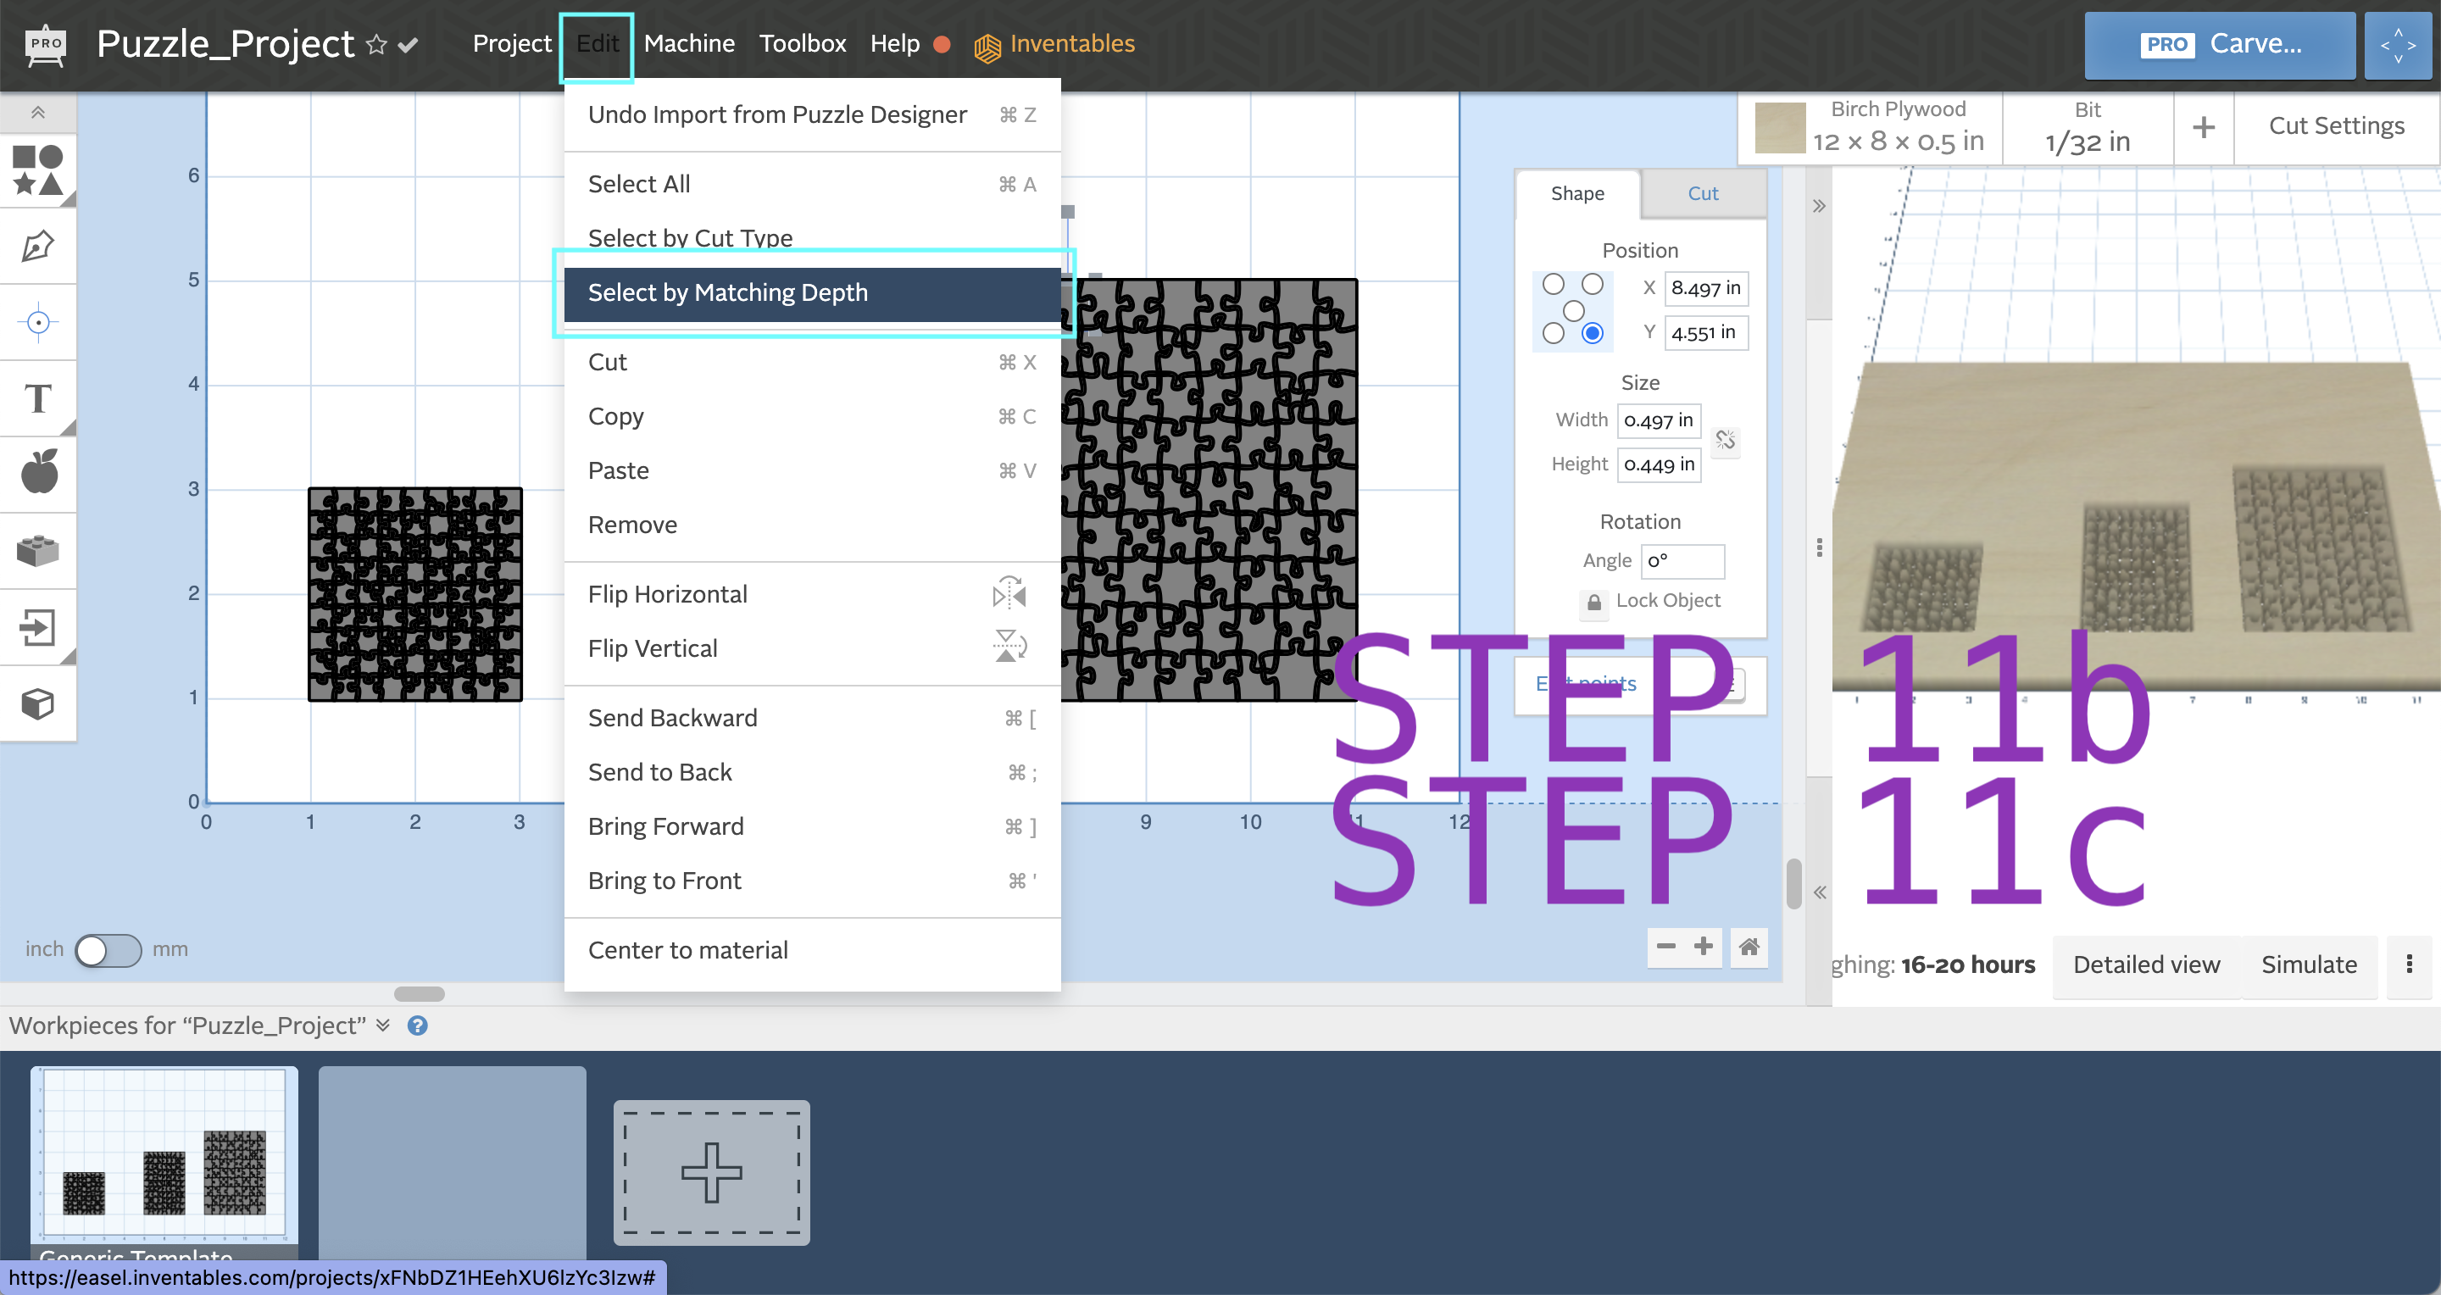Click the Generic Template thumbnail
Screen dimensions: 2441x1295
(161, 1163)
